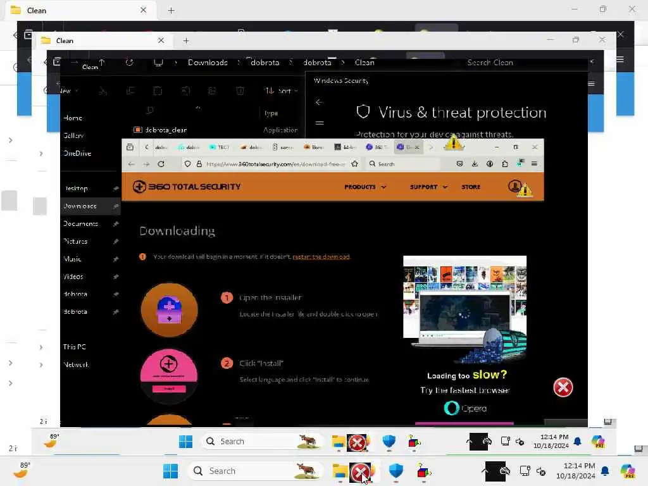
Task: Click the STORE menu item on 360 site
Action: pos(471,187)
